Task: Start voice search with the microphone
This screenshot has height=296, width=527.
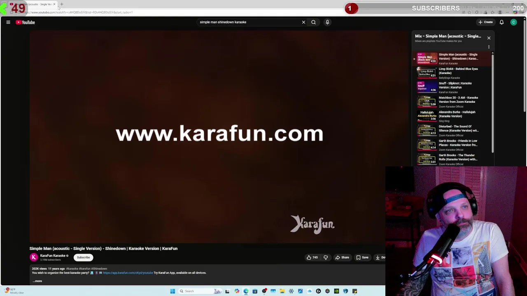Action: (x=327, y=22)
